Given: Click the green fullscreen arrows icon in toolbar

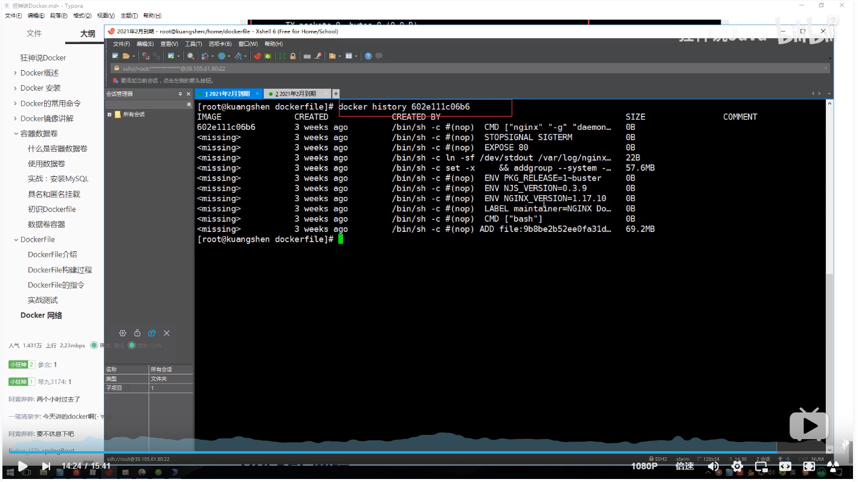Looking at the screenshot, I should [x=282, y=56].
